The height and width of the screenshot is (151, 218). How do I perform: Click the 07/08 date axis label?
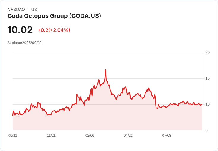coord(167,136)
